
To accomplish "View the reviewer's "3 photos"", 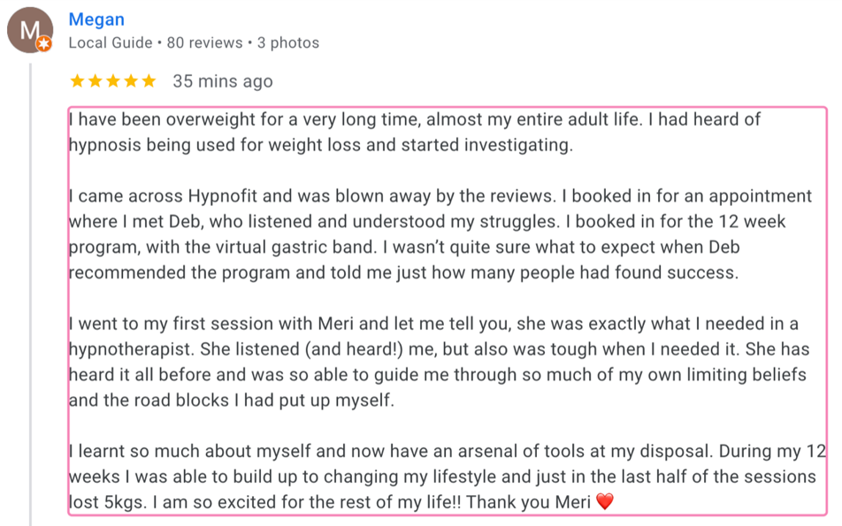I will click(x=288, y=42).
